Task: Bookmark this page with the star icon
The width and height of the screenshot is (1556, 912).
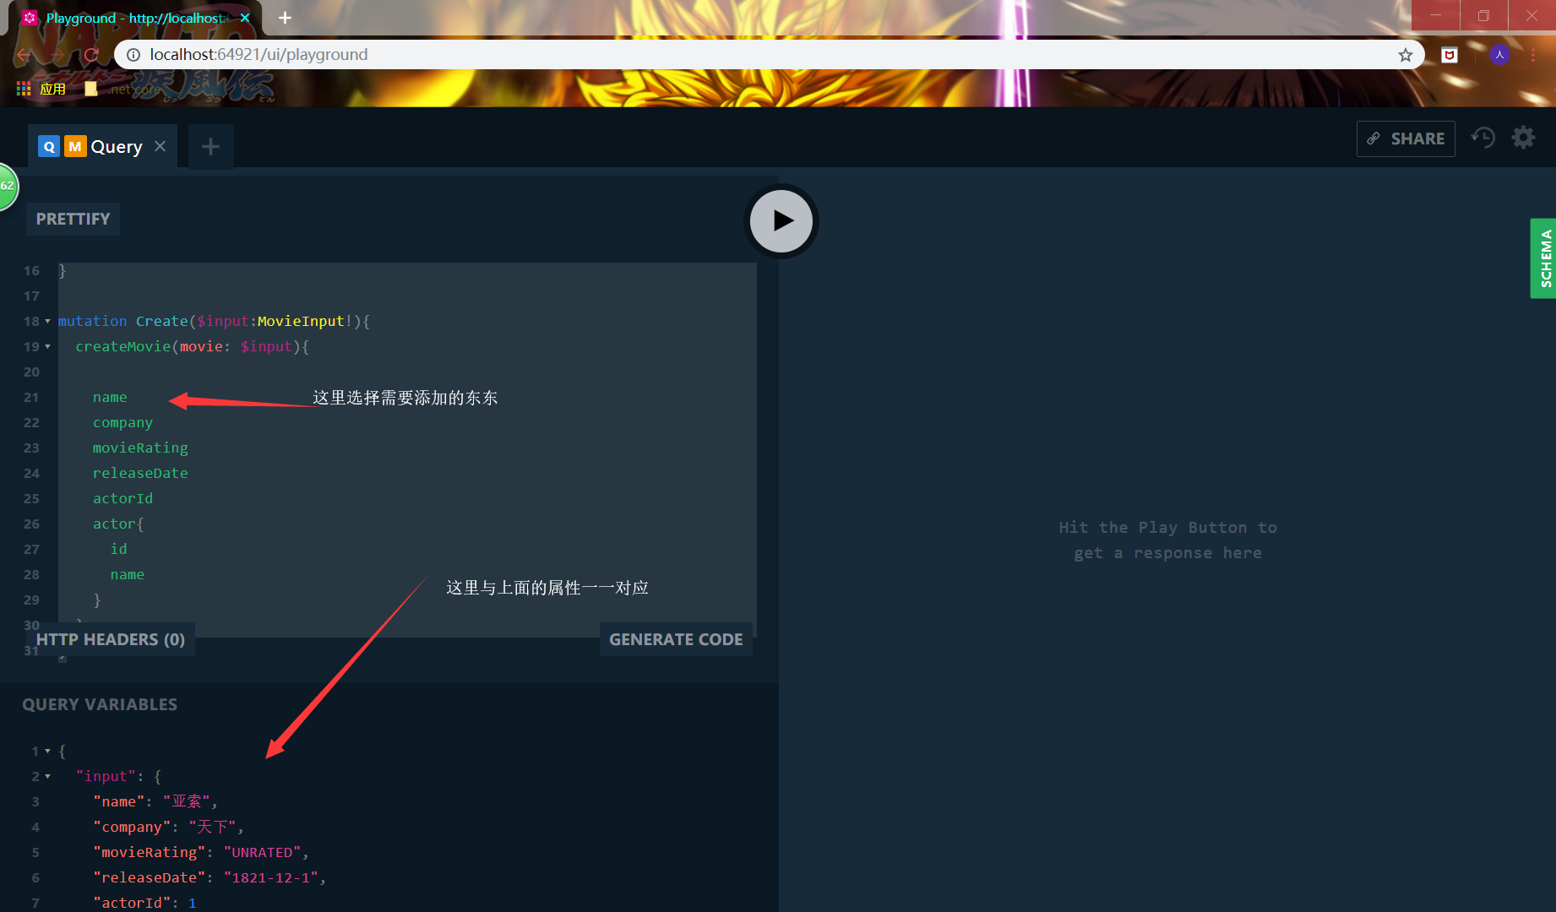Action: 1405,55
